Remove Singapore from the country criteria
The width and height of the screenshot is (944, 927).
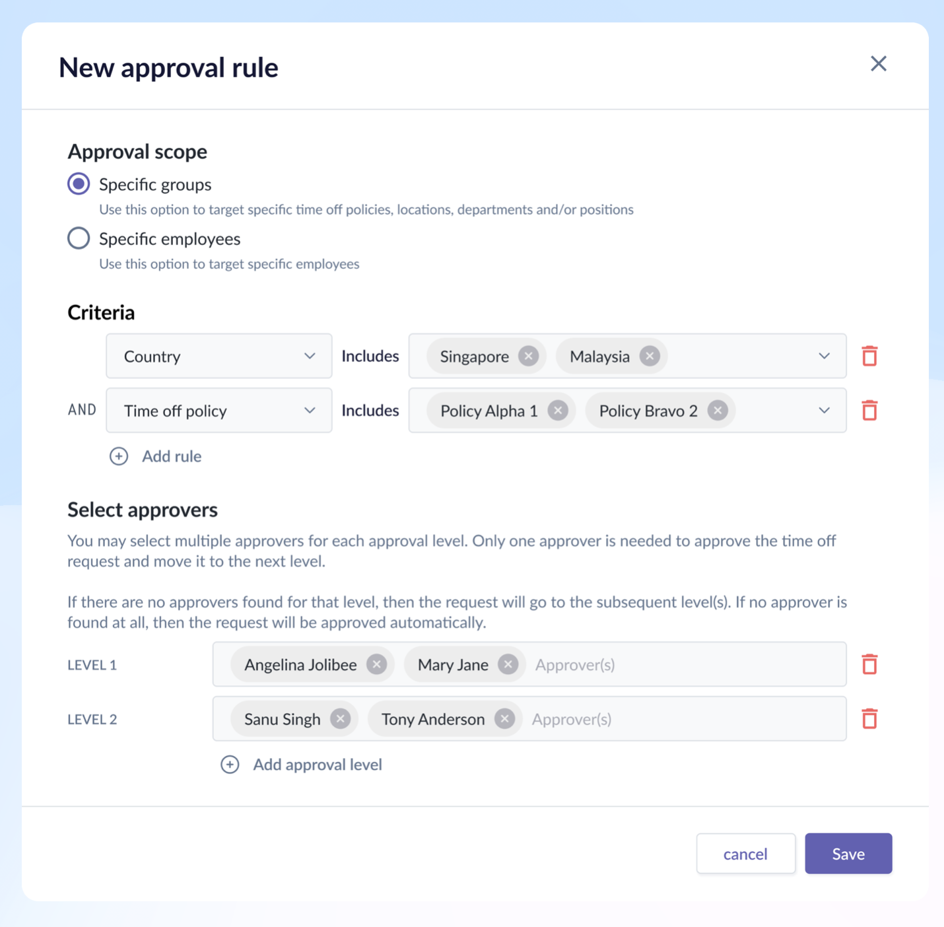click(527, 356)
